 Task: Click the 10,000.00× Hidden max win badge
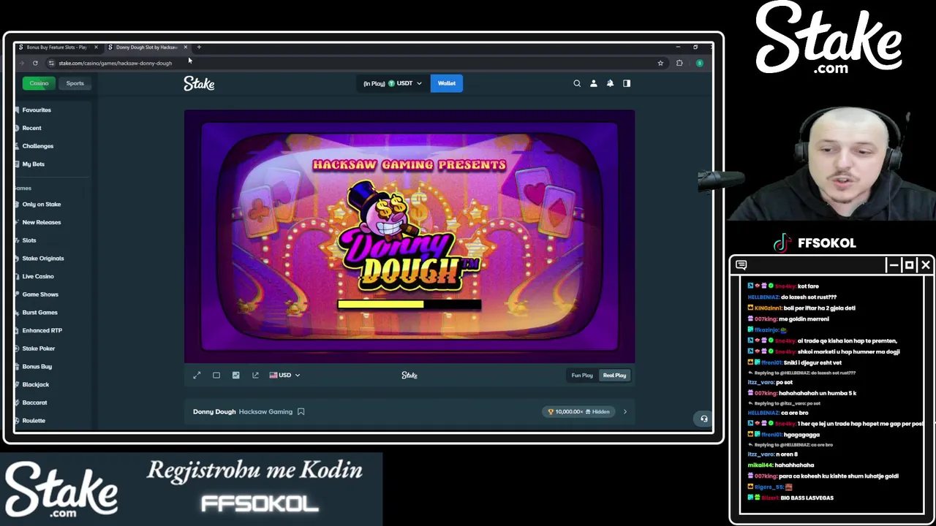[578, 412]
